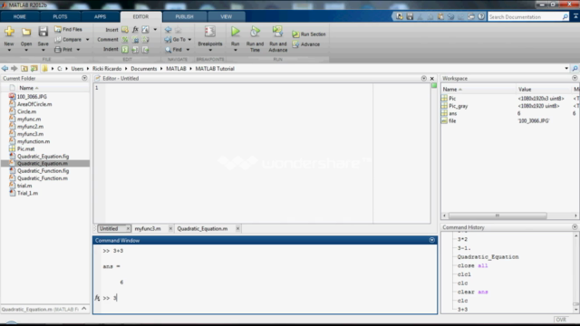
Task: Click the up one folder icon
Action: (24, 69)
